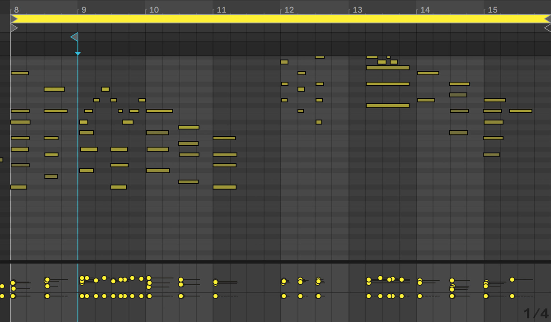Click the divider bar above the velocity lane
Image resolution: width=551 pixels, height=322 pixels.
pos(275,262)
